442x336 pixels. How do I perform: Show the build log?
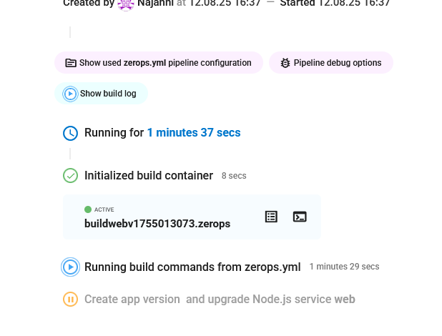click(101, 94)
